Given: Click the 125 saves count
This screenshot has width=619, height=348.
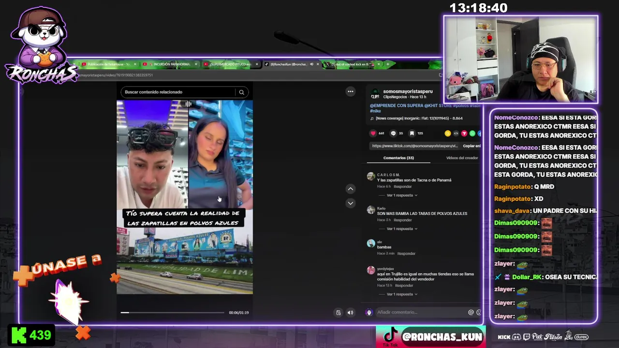Looking at the screenshot, I should (x=420, y=133).
